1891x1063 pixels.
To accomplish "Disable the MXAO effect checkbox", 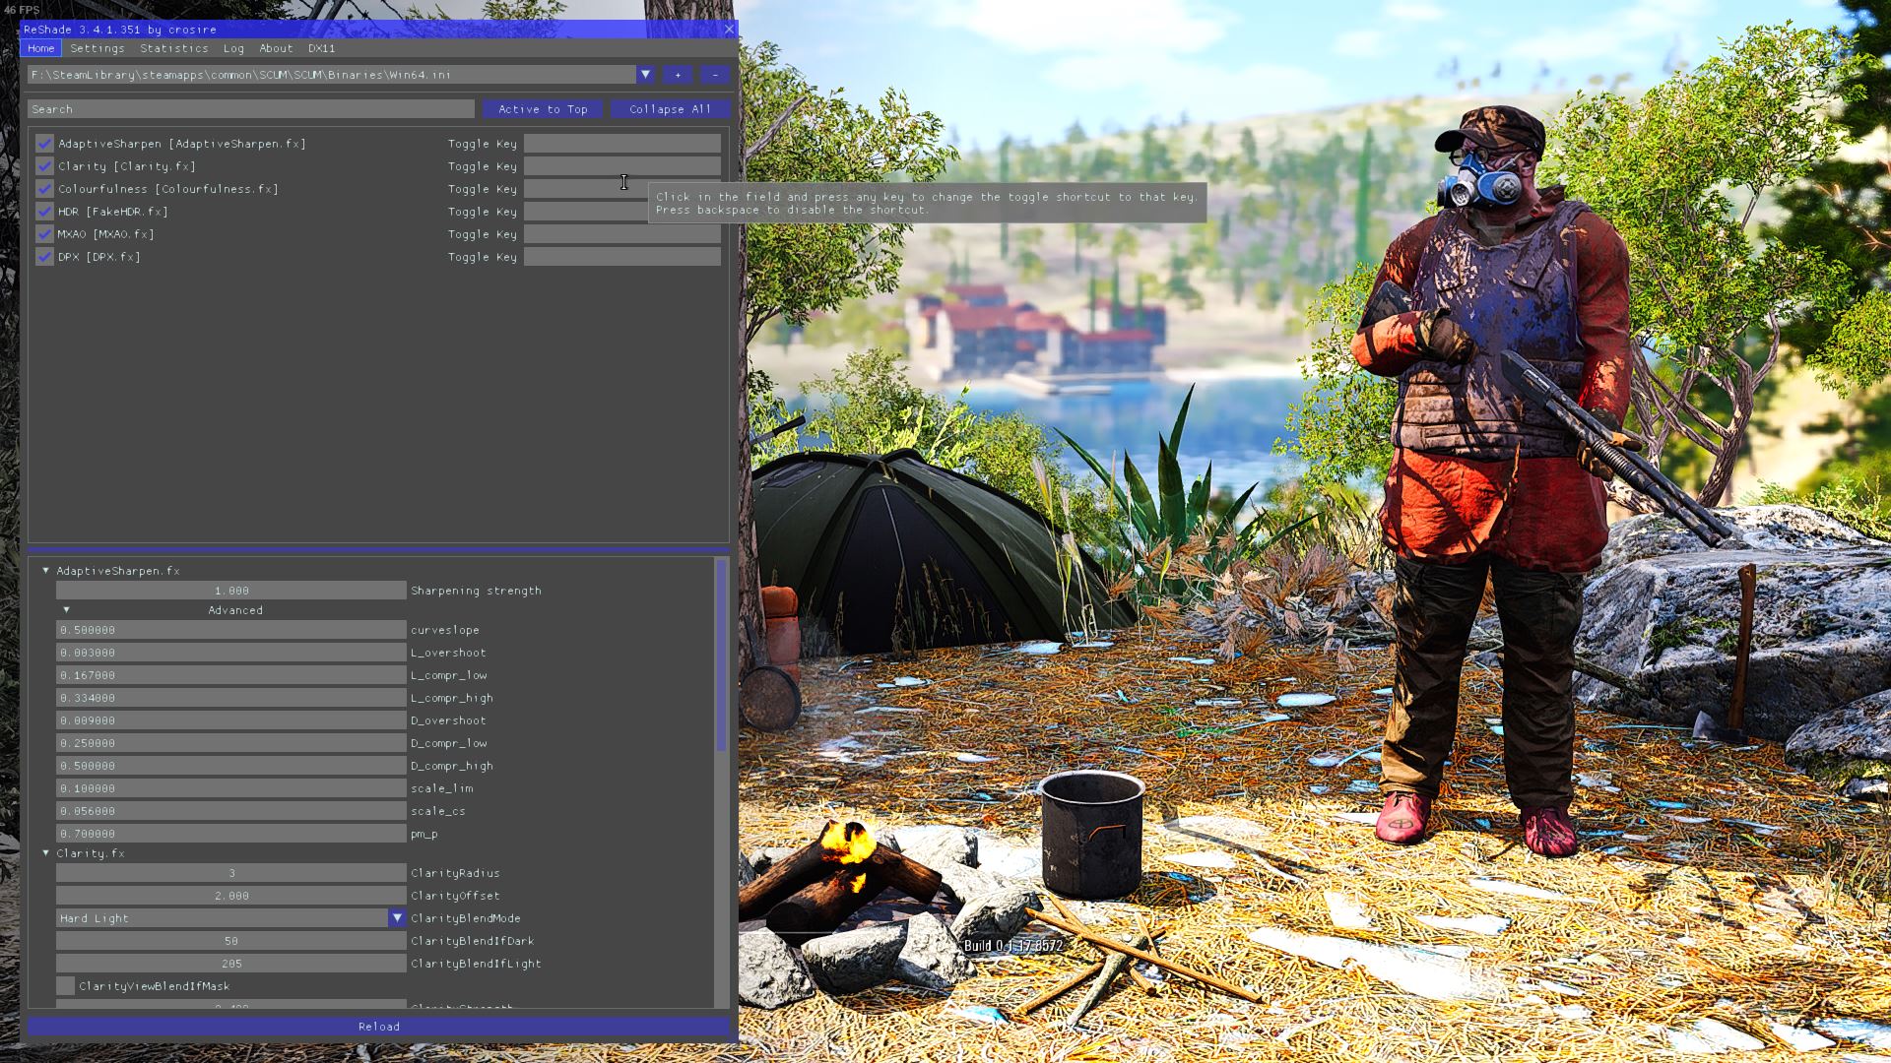I will (44, 234).
